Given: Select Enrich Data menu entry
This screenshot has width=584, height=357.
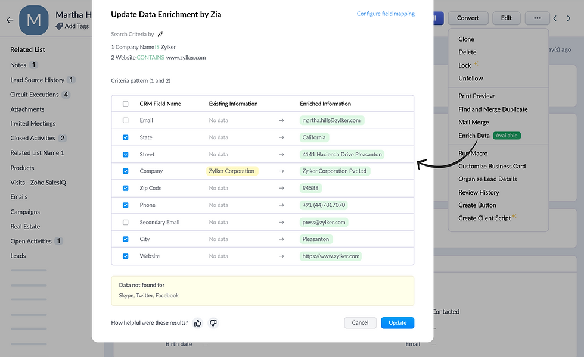Looking at the screenshot, I should coord(474,136).
